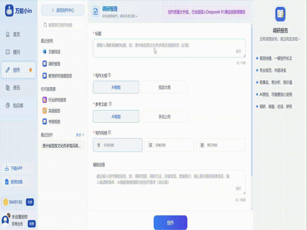Viewport: 307px width, 230px height.
Task: Click the blue 创作 submit button
Action: tap(170, 223)
